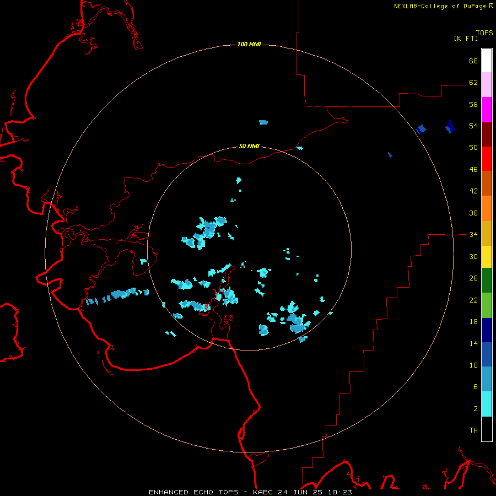
Task: Click the "58" legend value
Action: point(473,104)
